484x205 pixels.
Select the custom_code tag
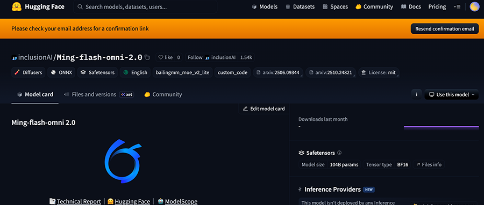[x=232, y=73]
